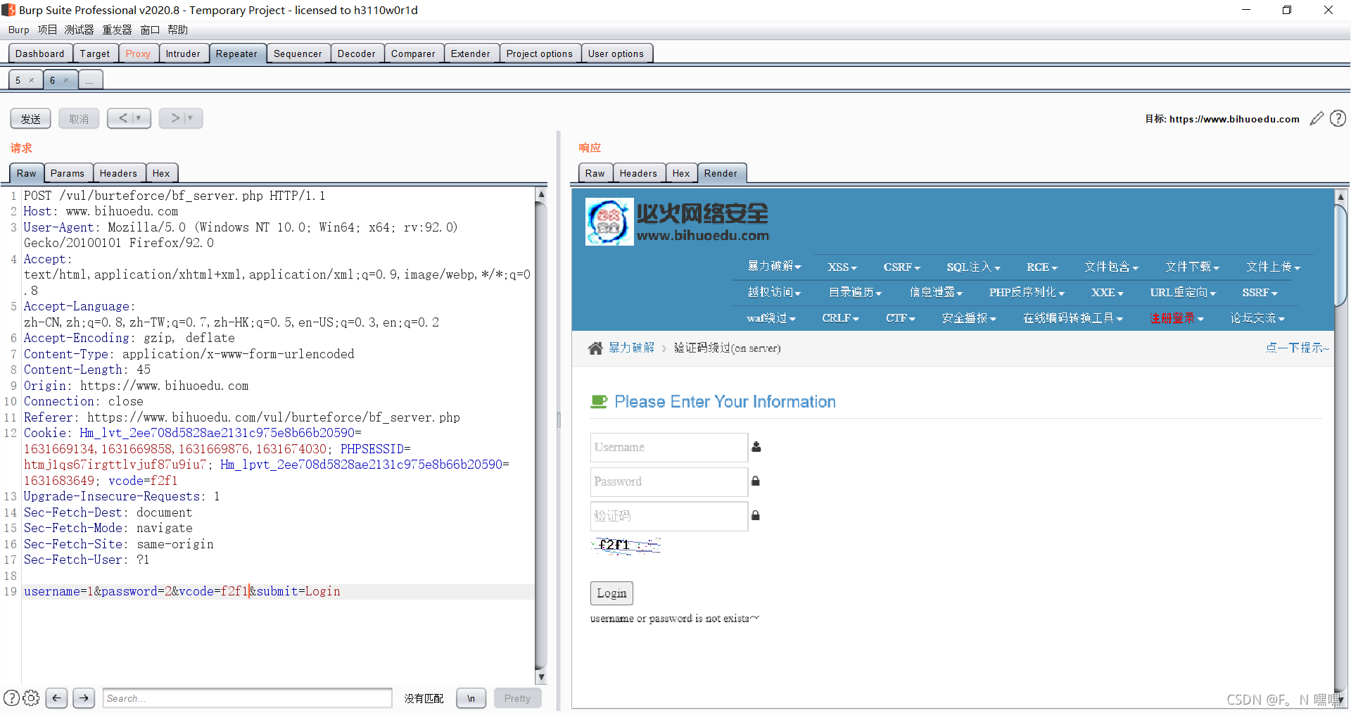1351x713 pixels.
Task: Click the 发送 send button
Action: 31,119
